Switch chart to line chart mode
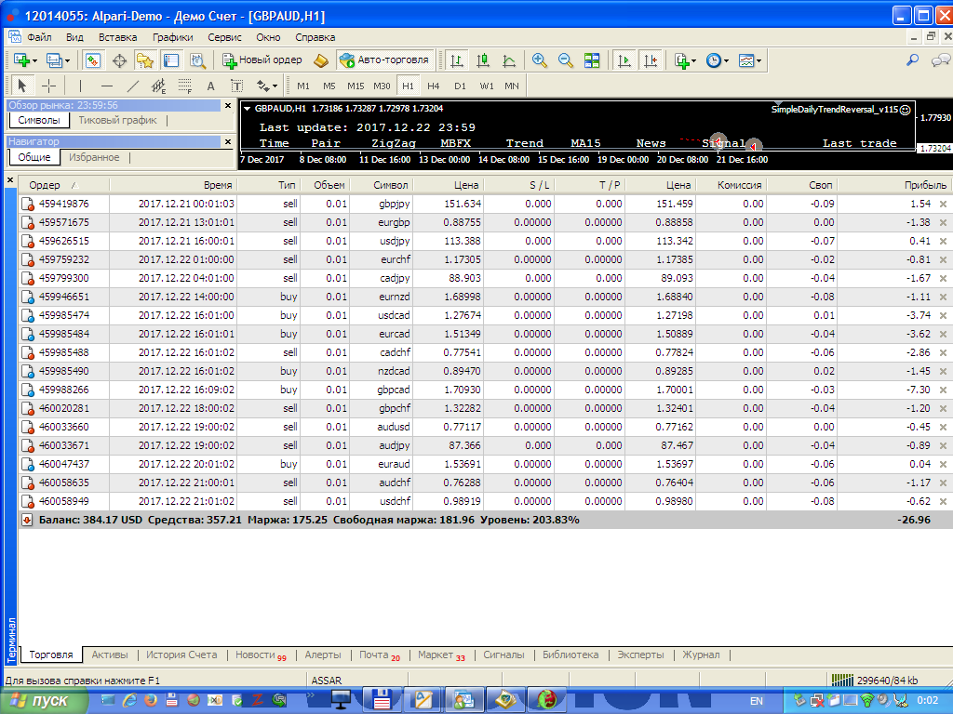Screen dimensions: 953x714 tap(509, 60)
